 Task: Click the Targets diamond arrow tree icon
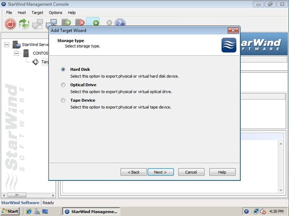36,62
